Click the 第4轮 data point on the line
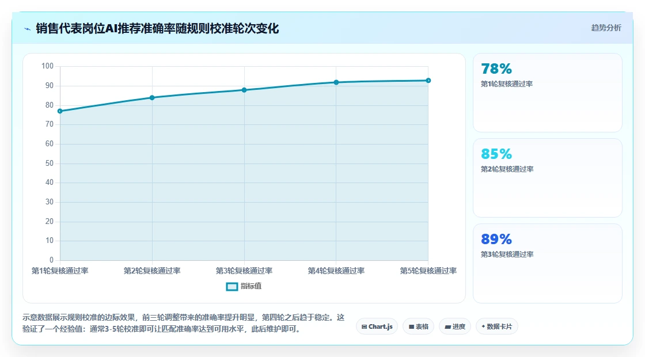Screen dimensions: 645x357 (336, 82)
